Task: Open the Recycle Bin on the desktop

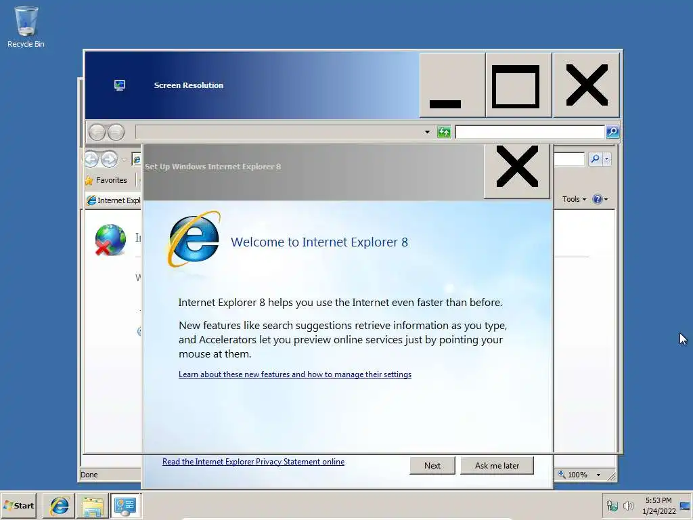Action: [26, 26]
